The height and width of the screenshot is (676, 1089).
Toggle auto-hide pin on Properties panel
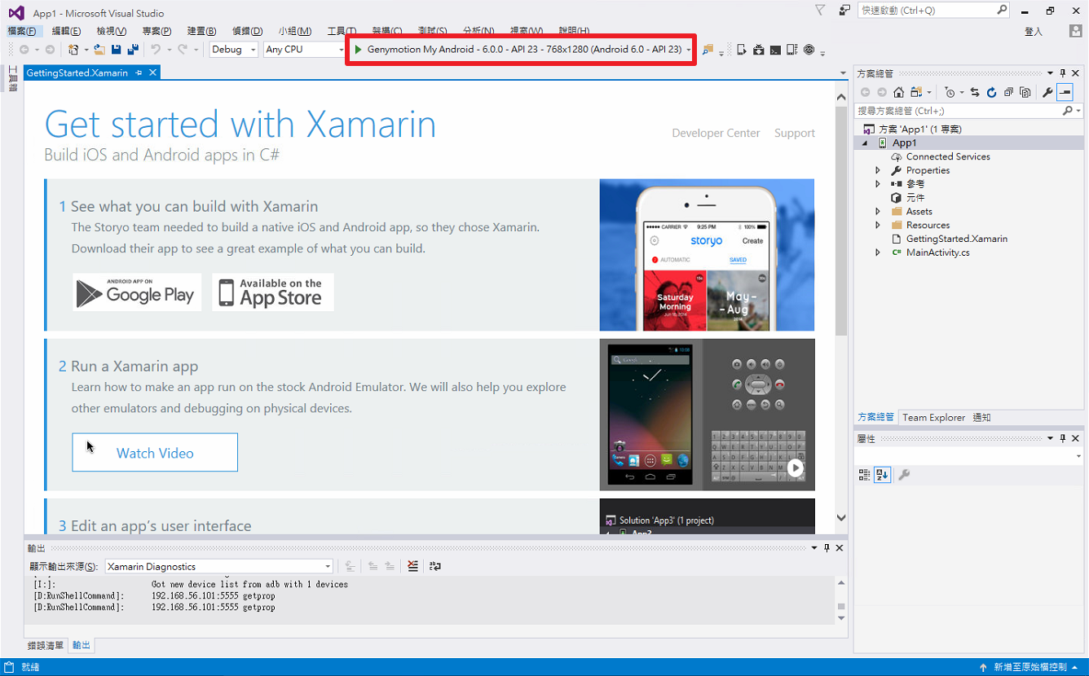1063,439
